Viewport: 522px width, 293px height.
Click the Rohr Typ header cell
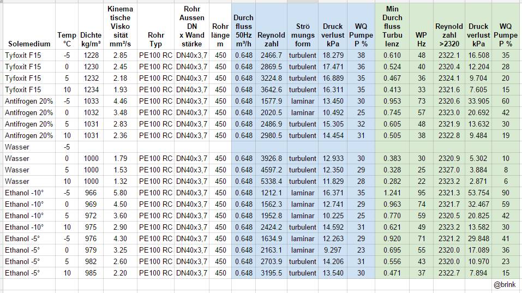(x=156, y=26)
